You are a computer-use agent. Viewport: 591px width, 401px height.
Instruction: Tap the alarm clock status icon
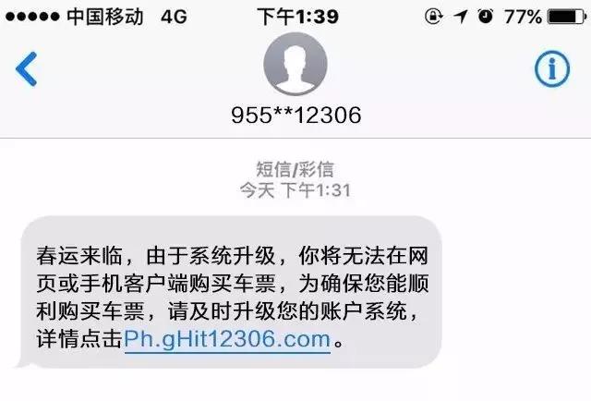(486, 17)
